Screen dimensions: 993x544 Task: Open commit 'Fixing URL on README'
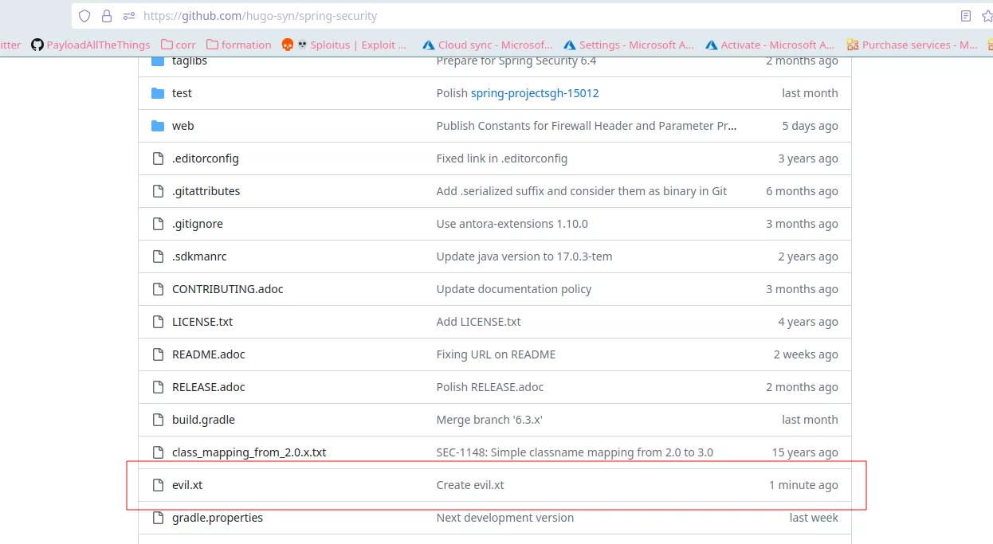pos(496,354)
